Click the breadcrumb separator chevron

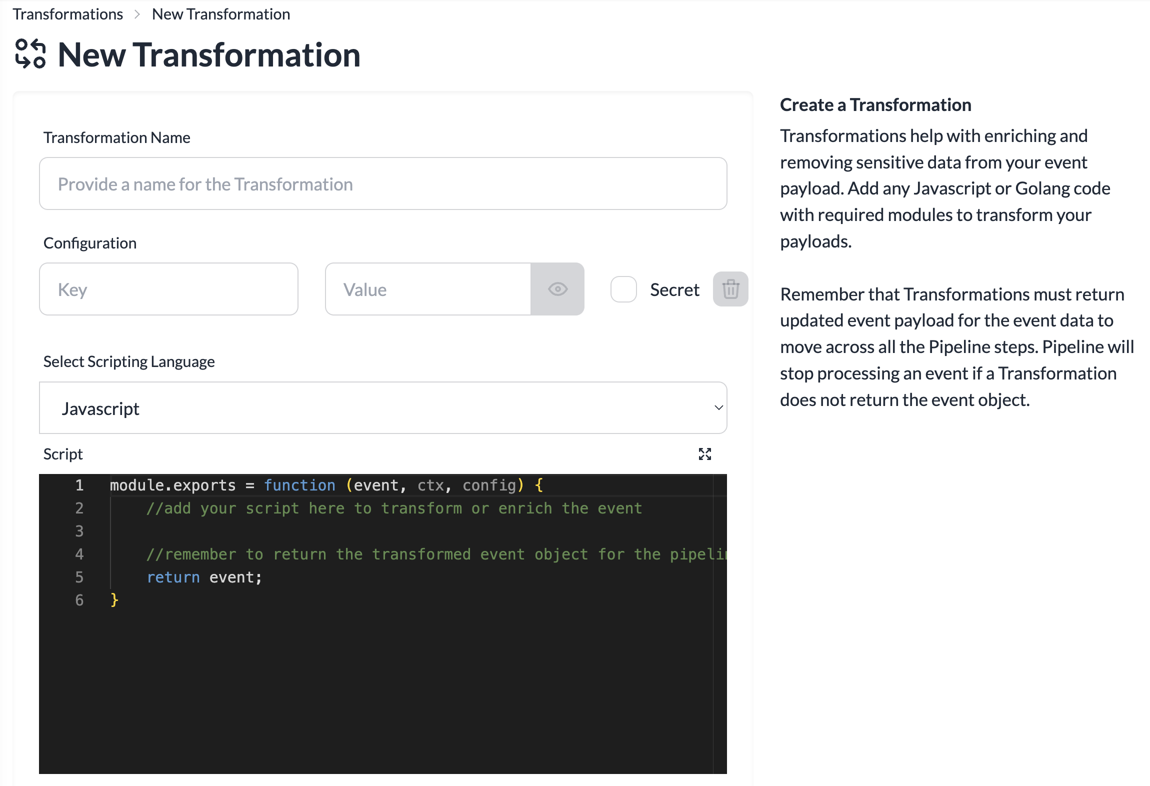(x=137, y=14)
